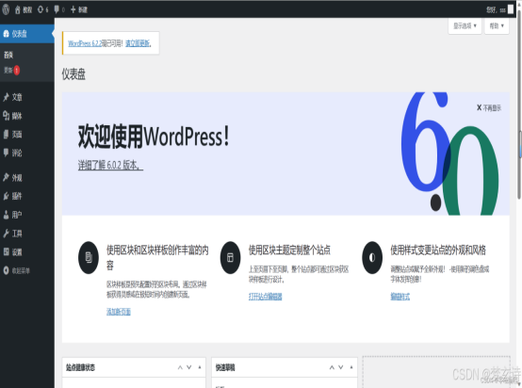Click 使用样式变更站点的外观和风格 heading
The width and height of the screenshot is (522, 388).
pyautogui.click(x=438, y=250)
